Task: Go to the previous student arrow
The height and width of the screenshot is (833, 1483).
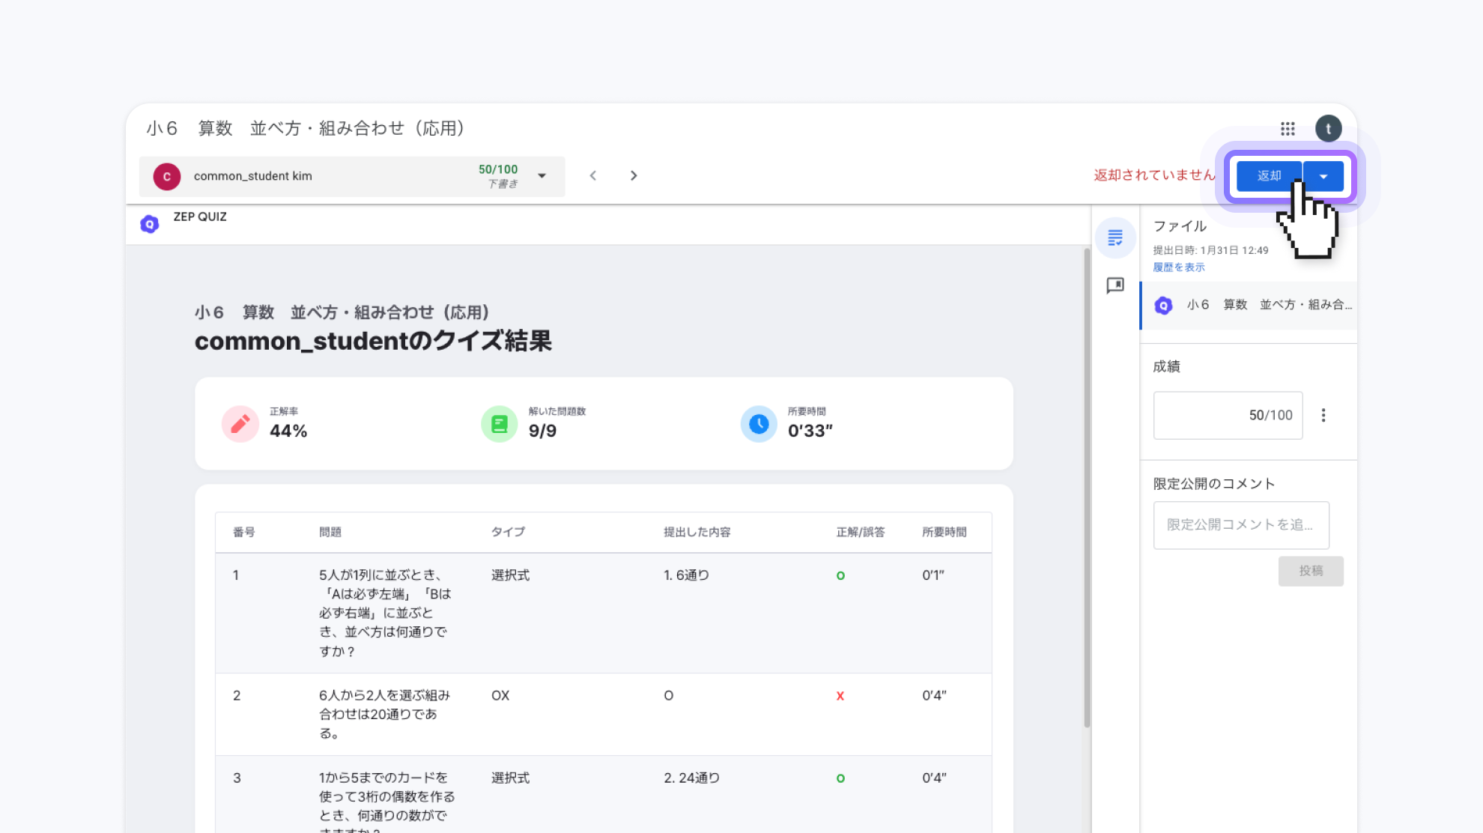Action: [592, 175]
